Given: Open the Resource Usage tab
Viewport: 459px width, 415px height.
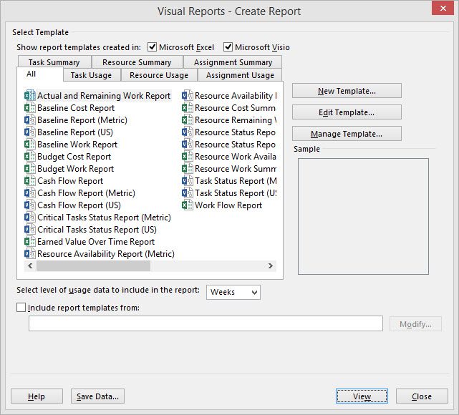Looking at the screenshot, I should tap(159, 75).
